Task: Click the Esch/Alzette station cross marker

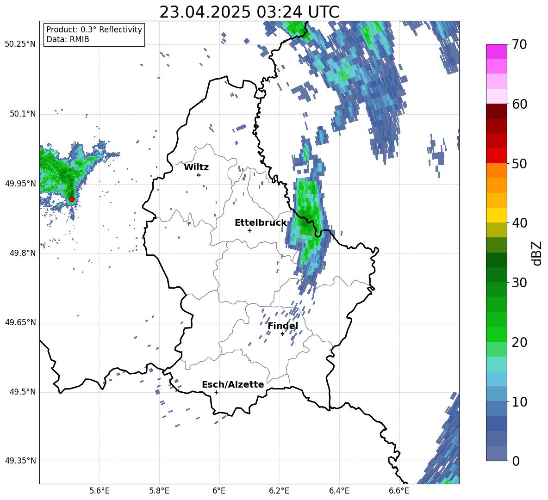Action: pos(216,392)
